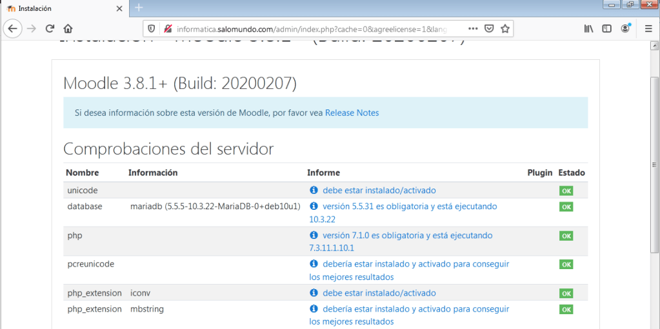Open the tracking protection shield icon
This screenshot has height=329, width=660.
click(152, 28)
